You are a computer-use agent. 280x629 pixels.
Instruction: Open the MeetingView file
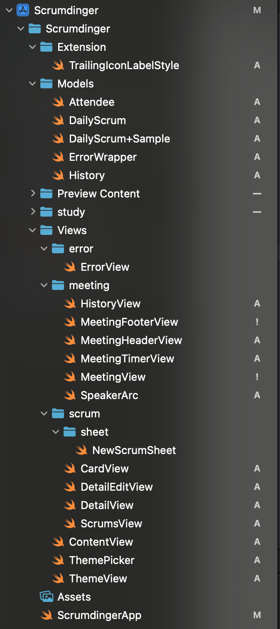[113, 377]
